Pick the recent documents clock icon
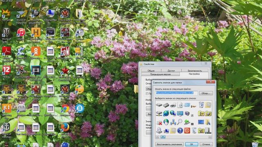 pyautogui.click(x=180, y=105)
